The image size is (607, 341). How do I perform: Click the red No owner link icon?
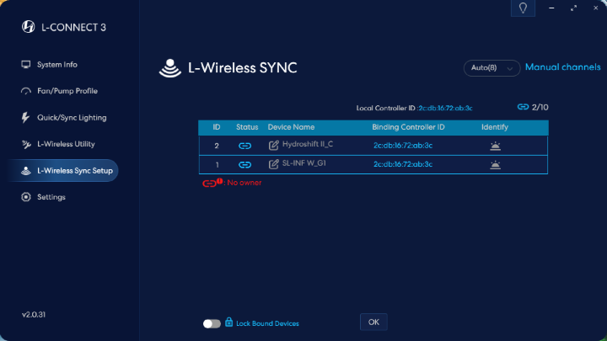pyautogui.click(x=210, y=182)
